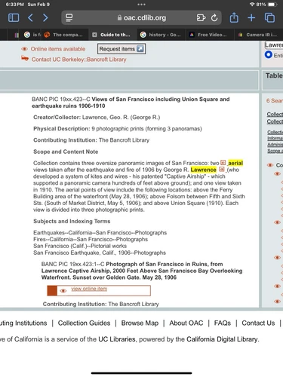Tap the oac.cdlib.org address field

coord(142,18)
